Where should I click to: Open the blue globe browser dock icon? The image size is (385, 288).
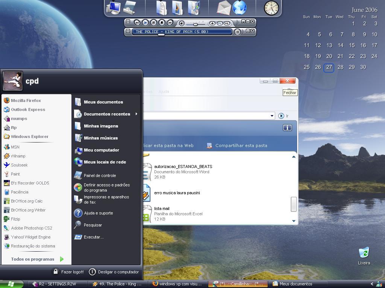[239, 7]
